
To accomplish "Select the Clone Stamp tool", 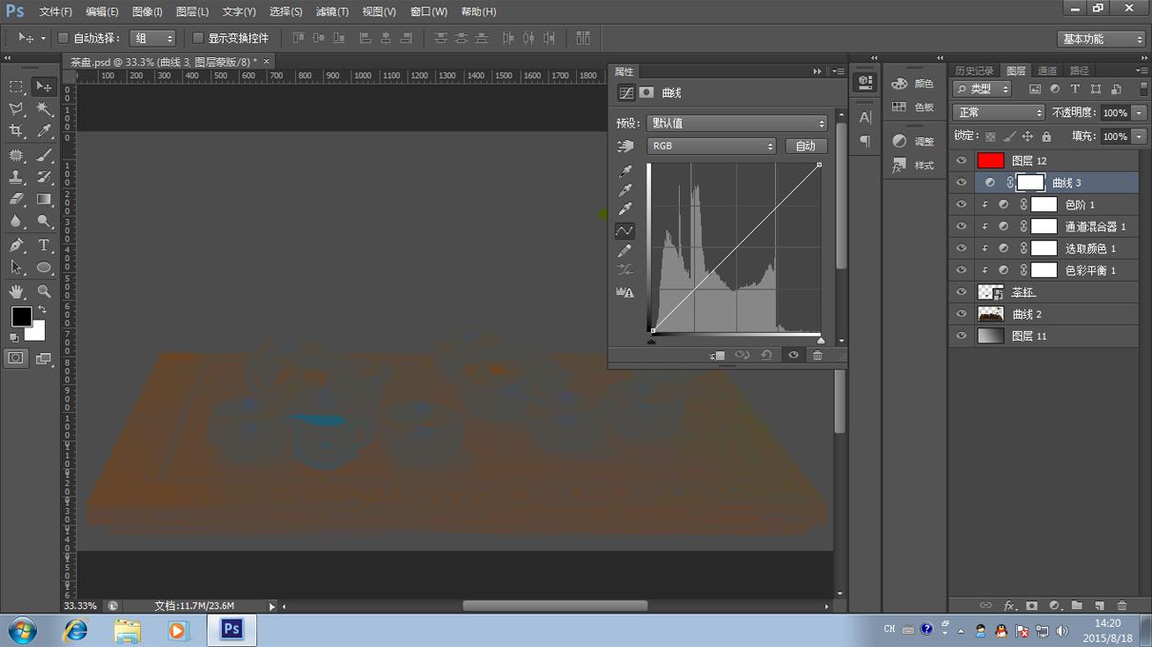I will pyautogui.click(x=16, y=177).
